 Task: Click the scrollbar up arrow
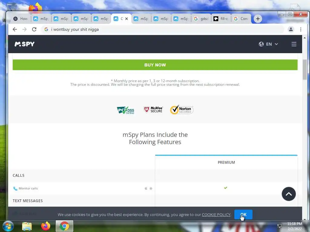pyautogui.click(x=305, y=38)
